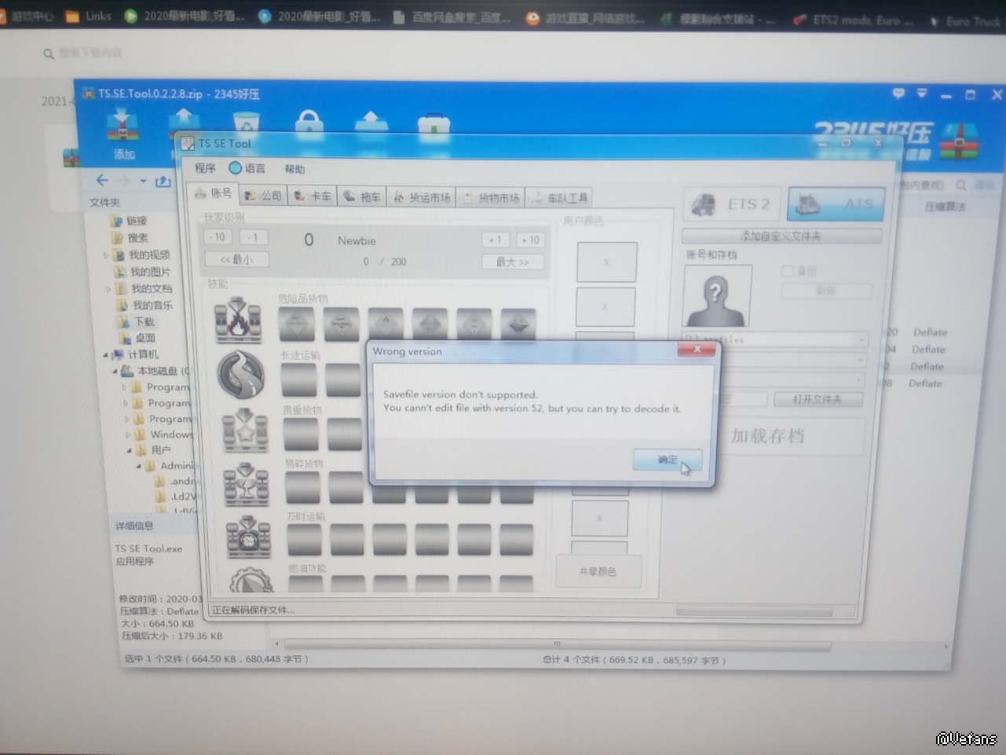Click the profile avatar silhouette picture

point(717,295)
